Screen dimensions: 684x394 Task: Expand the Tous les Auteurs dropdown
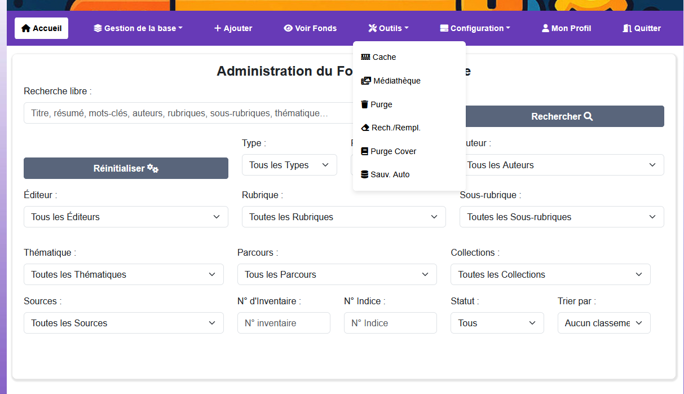pos(562,165)
